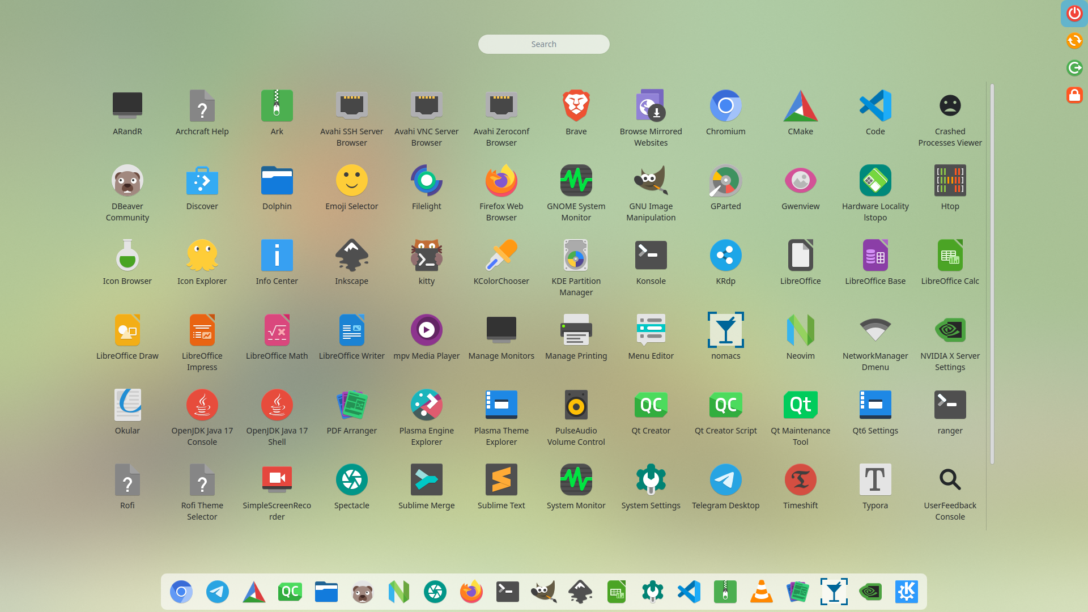Launch Chromium from the dock
This screenshot has width=1088, height=612.
pyautogui.click(x=181, y=592)
